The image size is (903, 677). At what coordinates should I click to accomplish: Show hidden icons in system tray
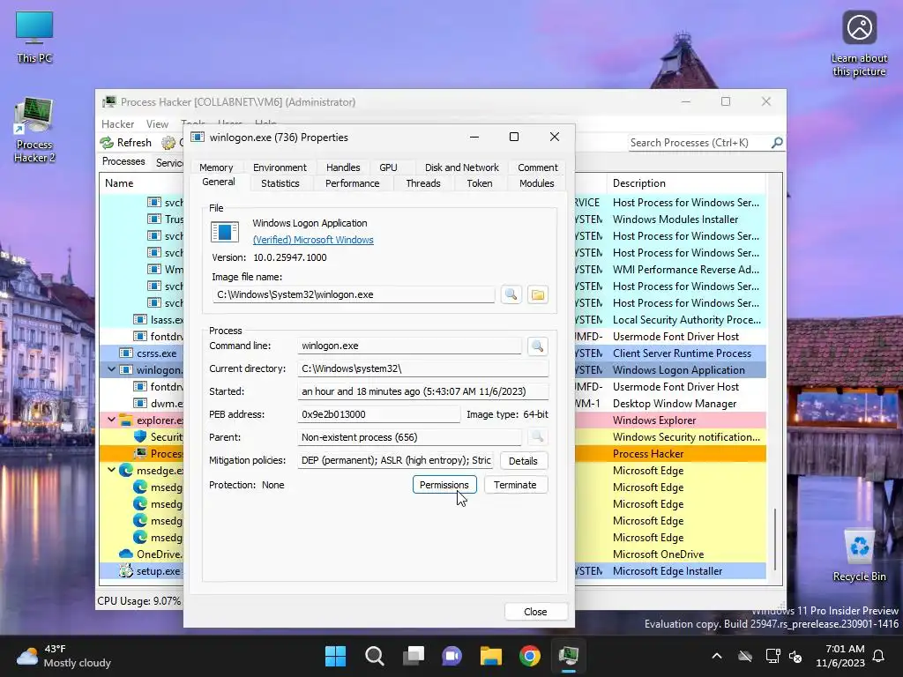(717, 656)
